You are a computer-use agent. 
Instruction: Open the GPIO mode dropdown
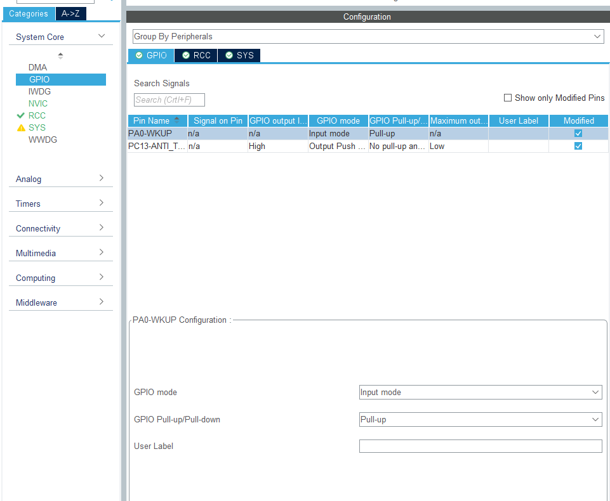pyautogui.click(x=481, y=392)
